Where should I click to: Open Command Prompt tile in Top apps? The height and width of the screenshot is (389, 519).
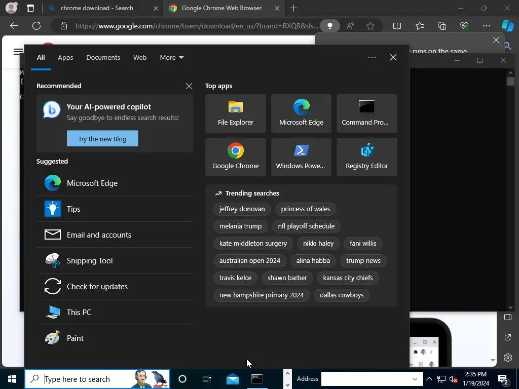(367, 113)
